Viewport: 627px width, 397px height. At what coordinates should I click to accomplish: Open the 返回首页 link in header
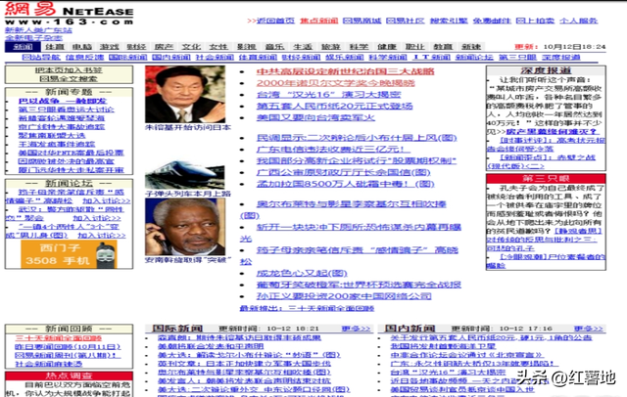click(275, 21)
